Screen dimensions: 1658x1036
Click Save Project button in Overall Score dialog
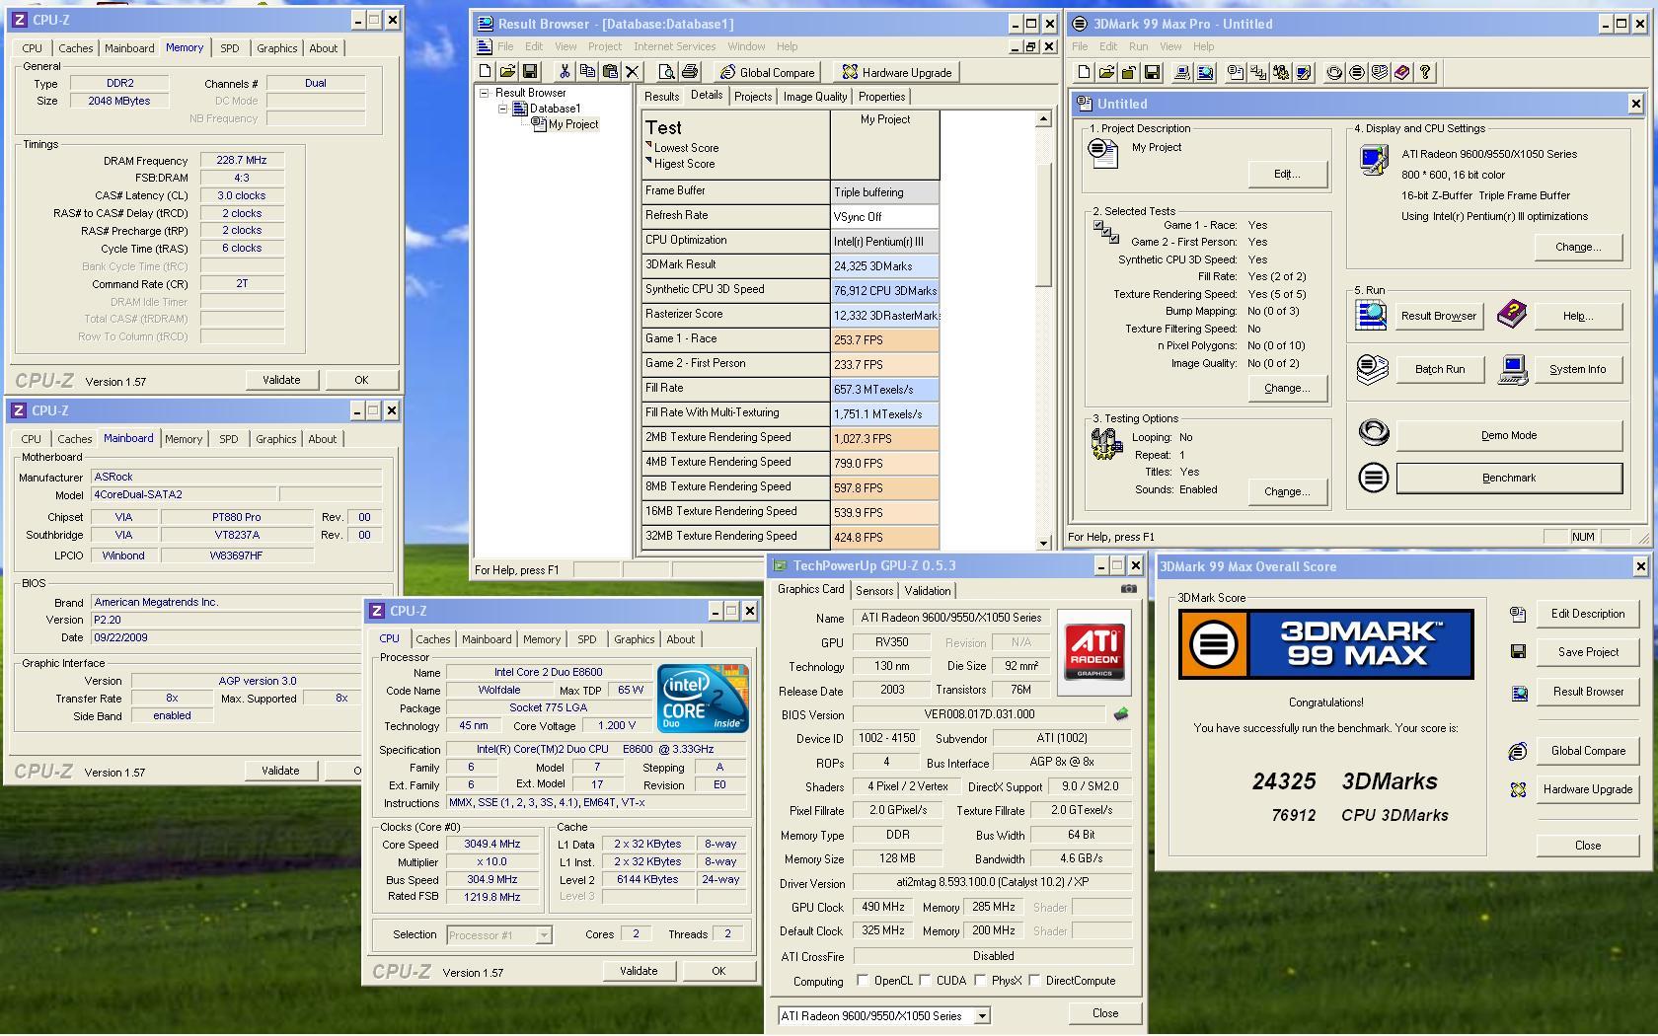point(1588,652)
